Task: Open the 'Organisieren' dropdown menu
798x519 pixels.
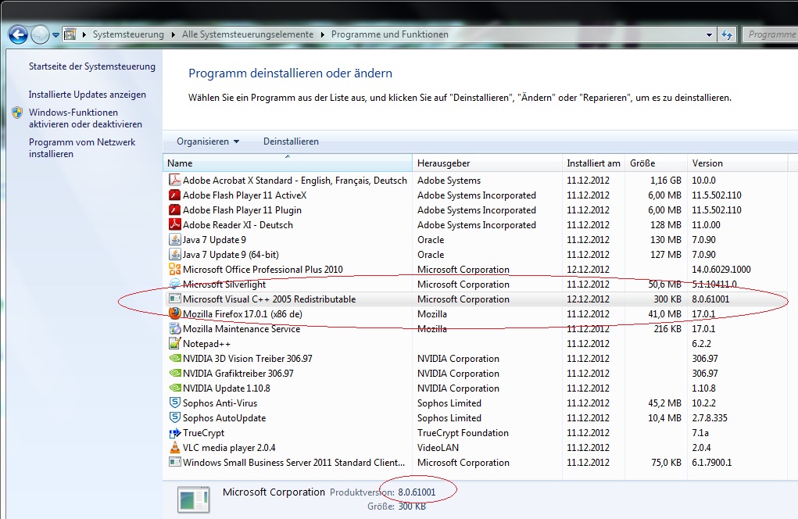Action: coord(208,141)
